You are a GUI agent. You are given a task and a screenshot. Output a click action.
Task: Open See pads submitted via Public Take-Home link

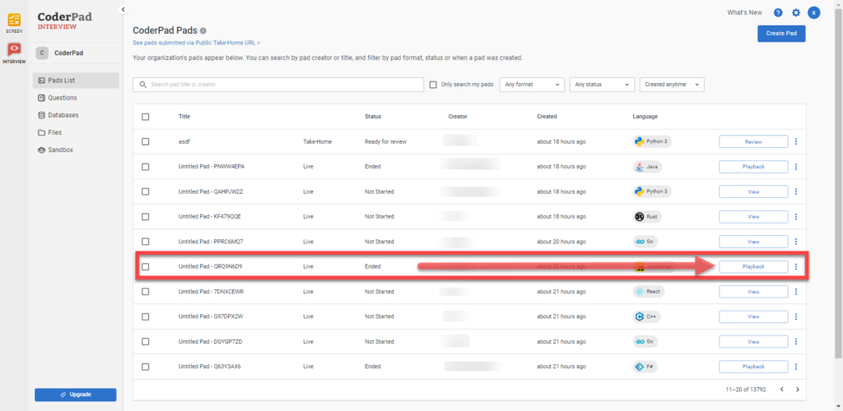point(196,43)
